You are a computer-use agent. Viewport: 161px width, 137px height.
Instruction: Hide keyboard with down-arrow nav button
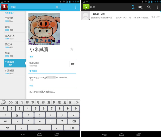[x=22, y=134]
